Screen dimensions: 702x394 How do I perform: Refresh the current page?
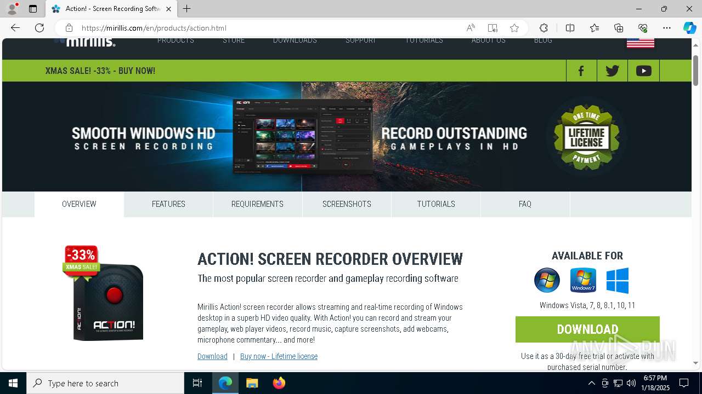[39, 28]
